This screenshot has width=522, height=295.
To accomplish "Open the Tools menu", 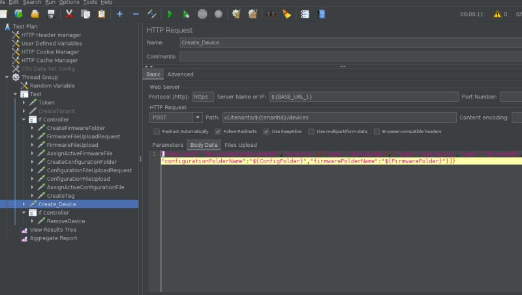I will 90,3.
